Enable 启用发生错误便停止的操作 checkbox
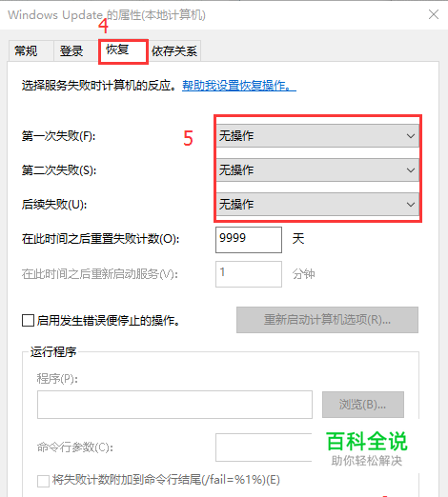 28,320
